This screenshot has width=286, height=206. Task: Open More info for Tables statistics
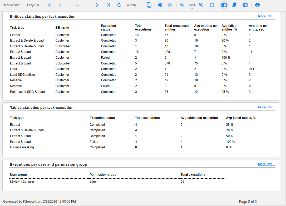click(266, 107)
